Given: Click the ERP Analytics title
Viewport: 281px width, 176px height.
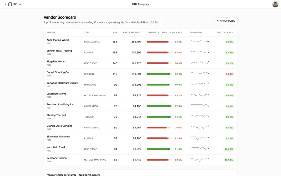Looking at the screenshot, I should [x=140, y=4].
